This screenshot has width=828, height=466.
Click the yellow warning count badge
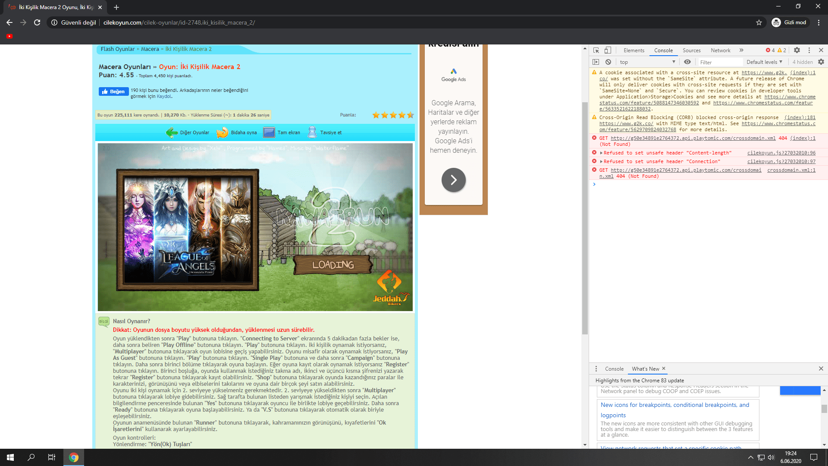click(782, 50)
